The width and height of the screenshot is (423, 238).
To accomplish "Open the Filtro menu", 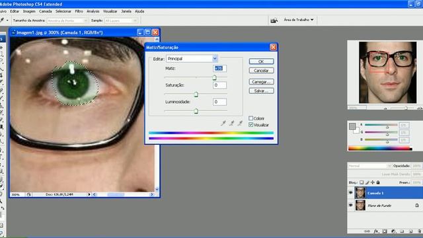I will 79,11.
